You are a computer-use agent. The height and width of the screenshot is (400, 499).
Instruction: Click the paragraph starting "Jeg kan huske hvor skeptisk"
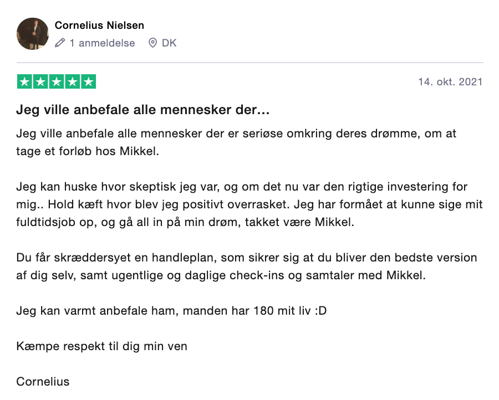[249, 204]
